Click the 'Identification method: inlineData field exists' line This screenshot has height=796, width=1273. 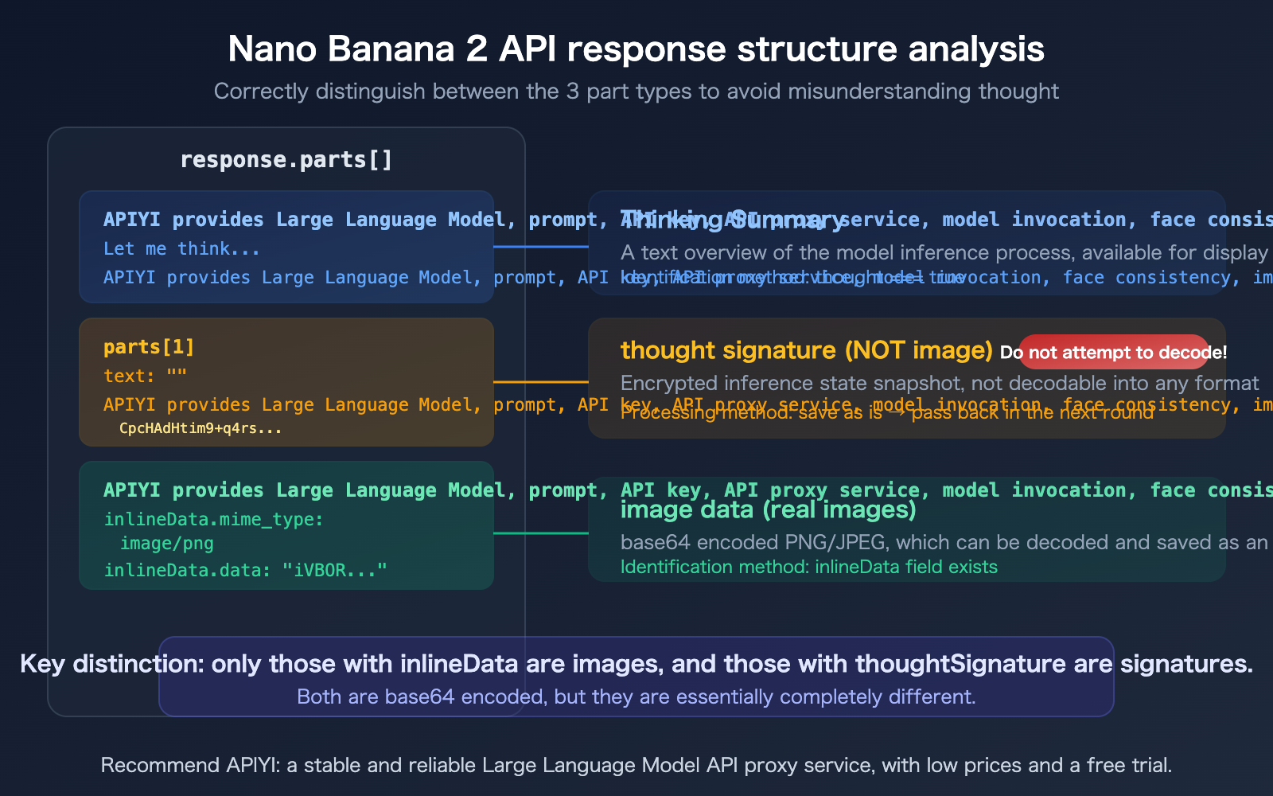(x=808, y=566)
